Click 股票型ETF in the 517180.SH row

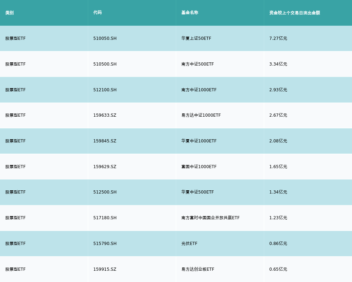15,218
